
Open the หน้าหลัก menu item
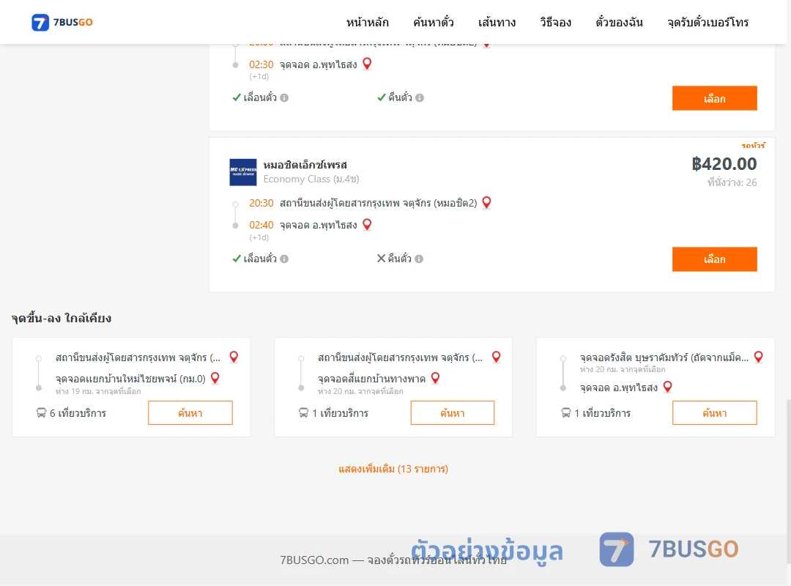tap(367, 22)
